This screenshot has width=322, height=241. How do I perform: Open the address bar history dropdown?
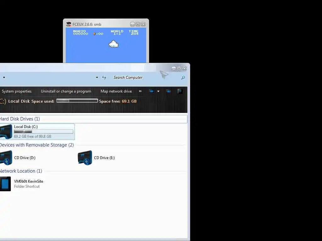pyautogui.click(x=97, y=78)
